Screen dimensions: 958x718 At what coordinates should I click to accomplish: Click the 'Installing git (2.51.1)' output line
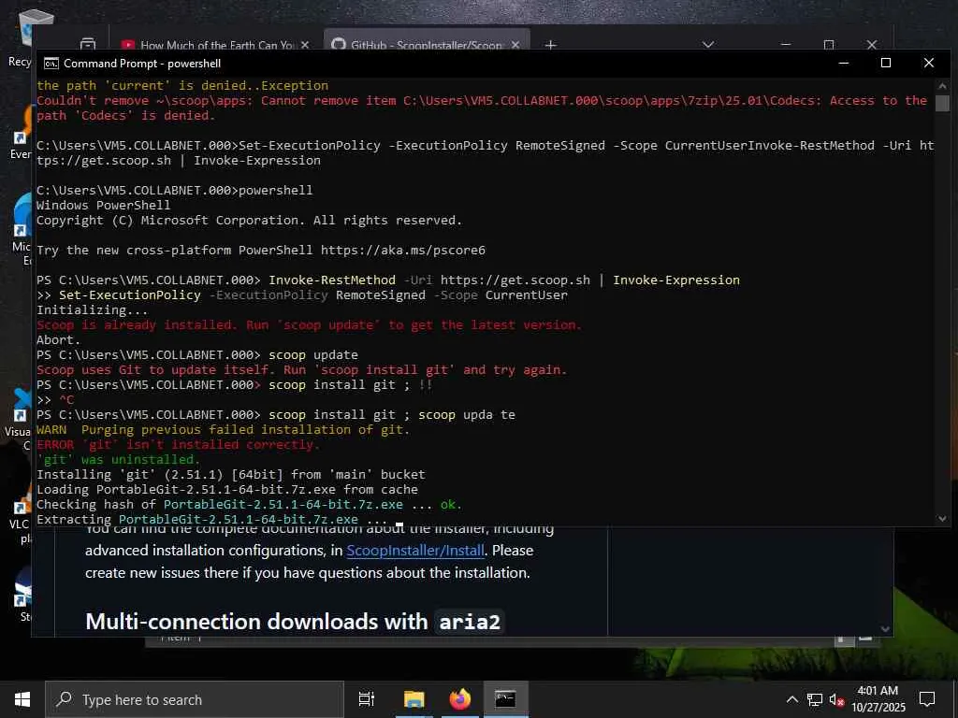point(231,474)
